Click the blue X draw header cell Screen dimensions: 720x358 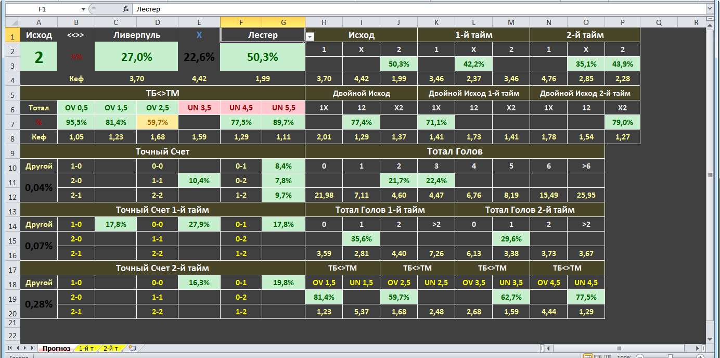tap(199, 35)
